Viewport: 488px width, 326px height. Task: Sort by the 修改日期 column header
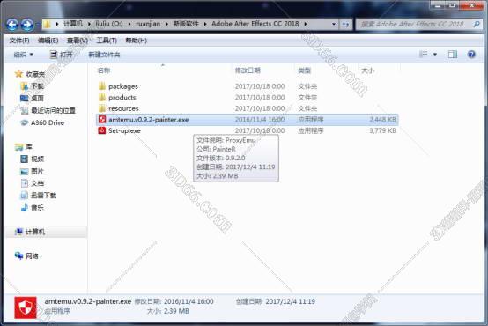pos(248,70)
